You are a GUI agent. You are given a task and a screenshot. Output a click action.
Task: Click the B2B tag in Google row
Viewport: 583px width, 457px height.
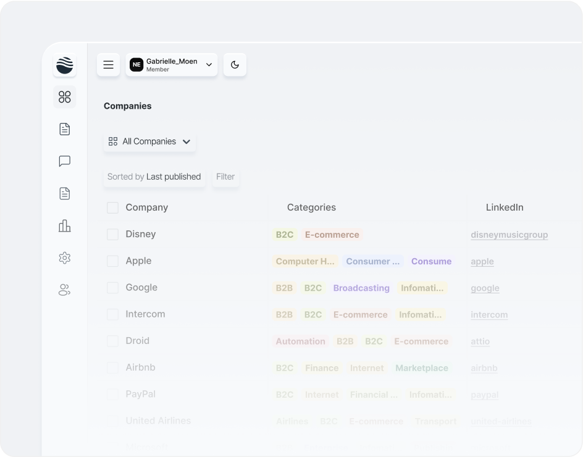click(x=284, y=288)
